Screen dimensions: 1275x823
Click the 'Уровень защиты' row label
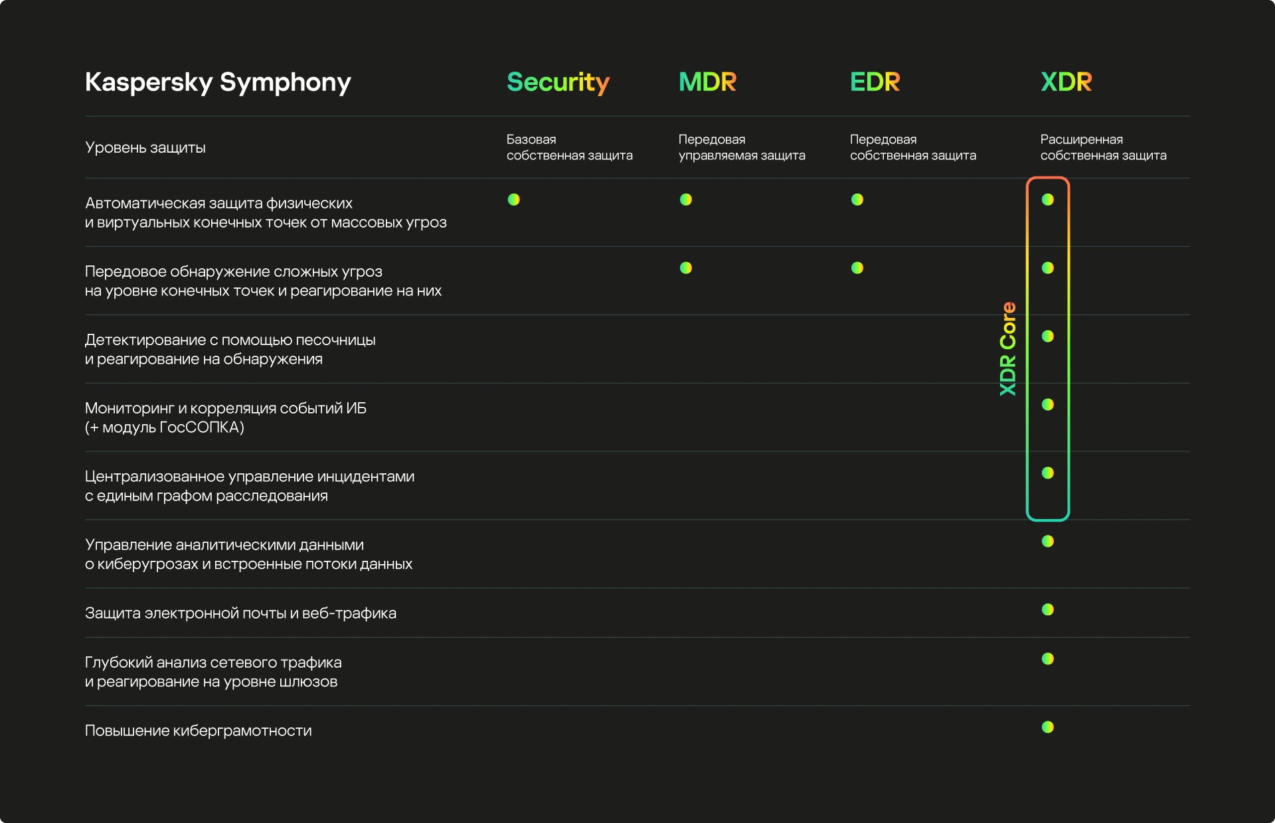[145, 147]
